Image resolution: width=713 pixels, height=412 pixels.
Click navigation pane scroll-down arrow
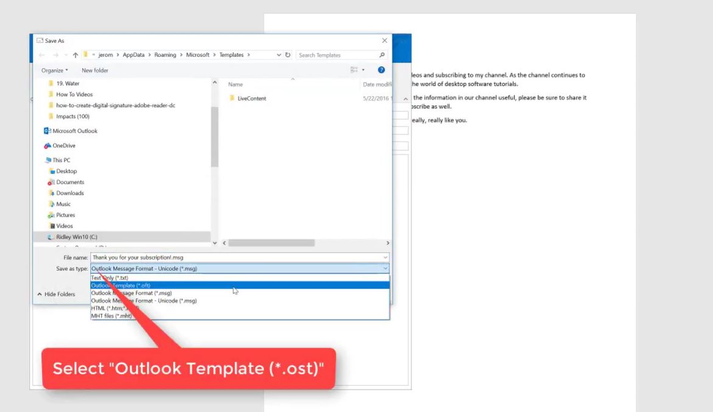coord(215,243)
